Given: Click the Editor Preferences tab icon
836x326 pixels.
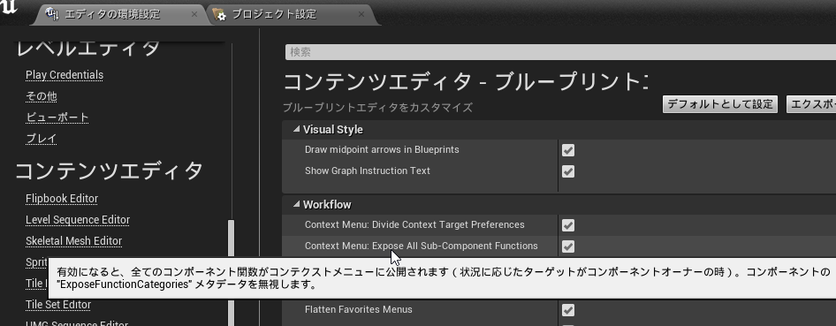Looking at the screenshot, I should (52, 14).
